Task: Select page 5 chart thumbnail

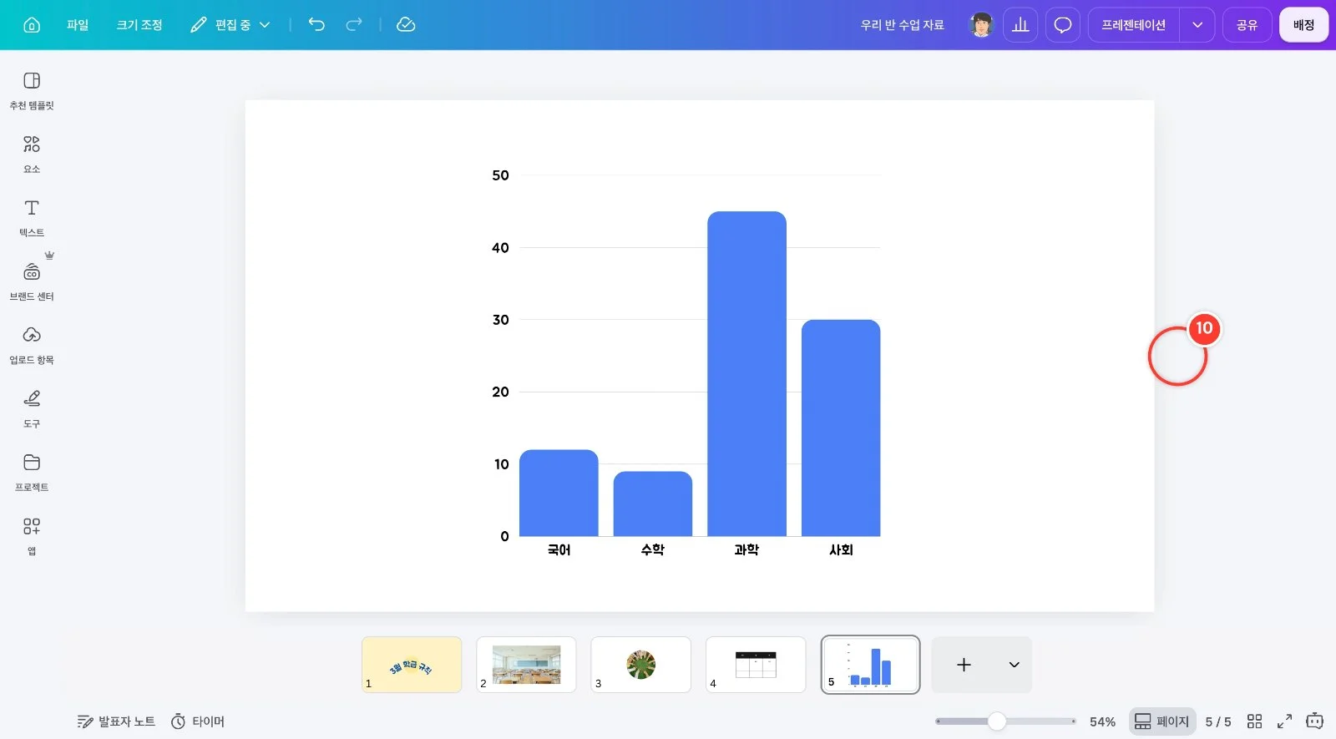Action: [x=870, y=665]
